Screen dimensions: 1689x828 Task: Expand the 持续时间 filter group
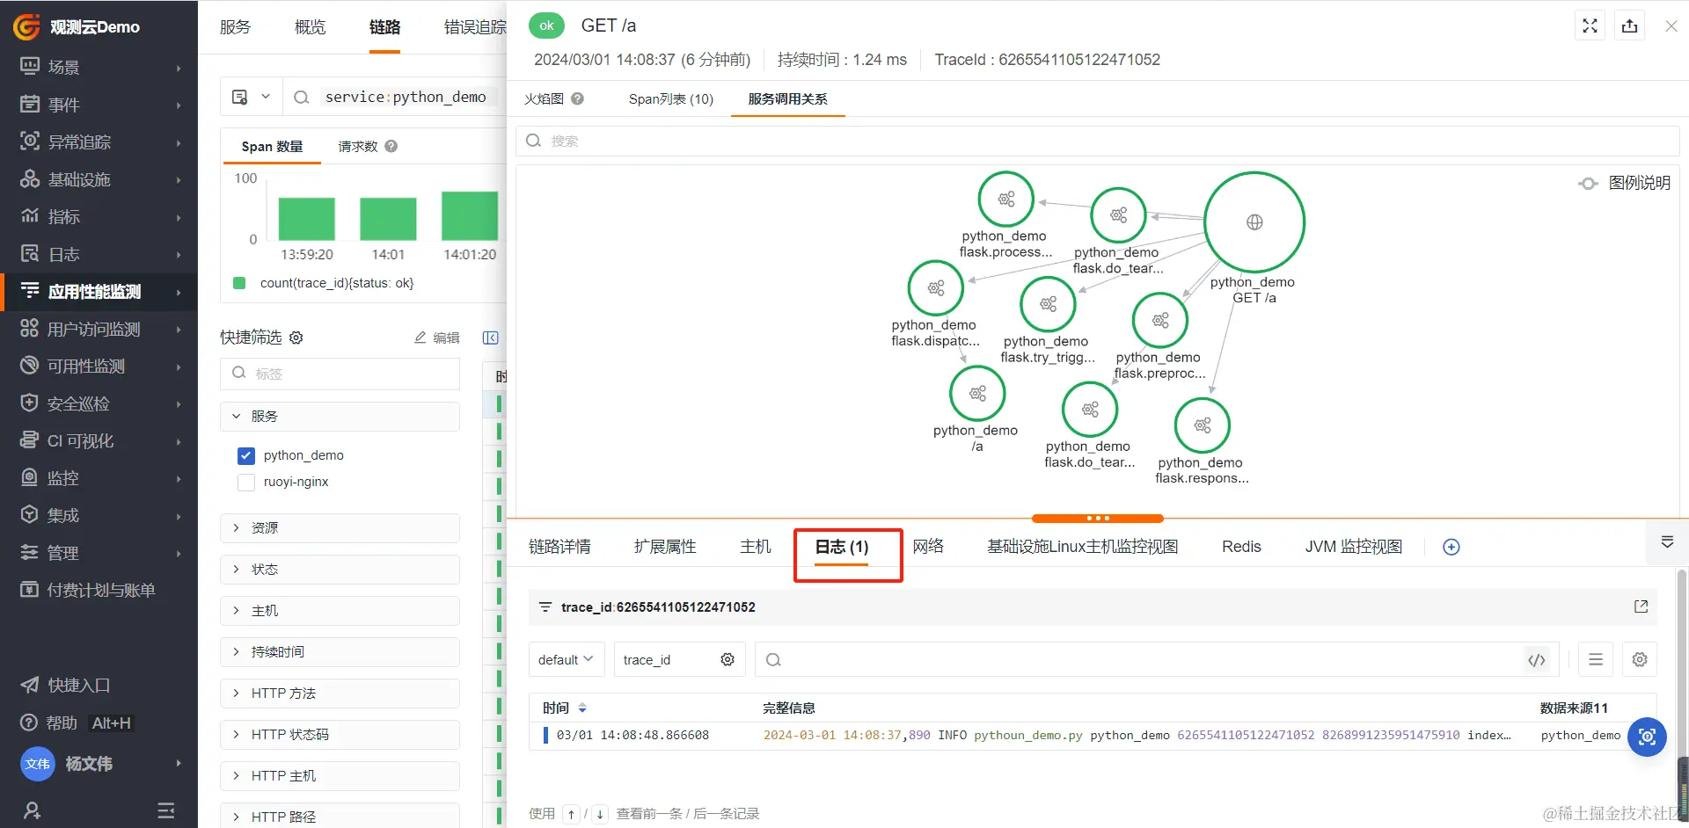[340, 652]
